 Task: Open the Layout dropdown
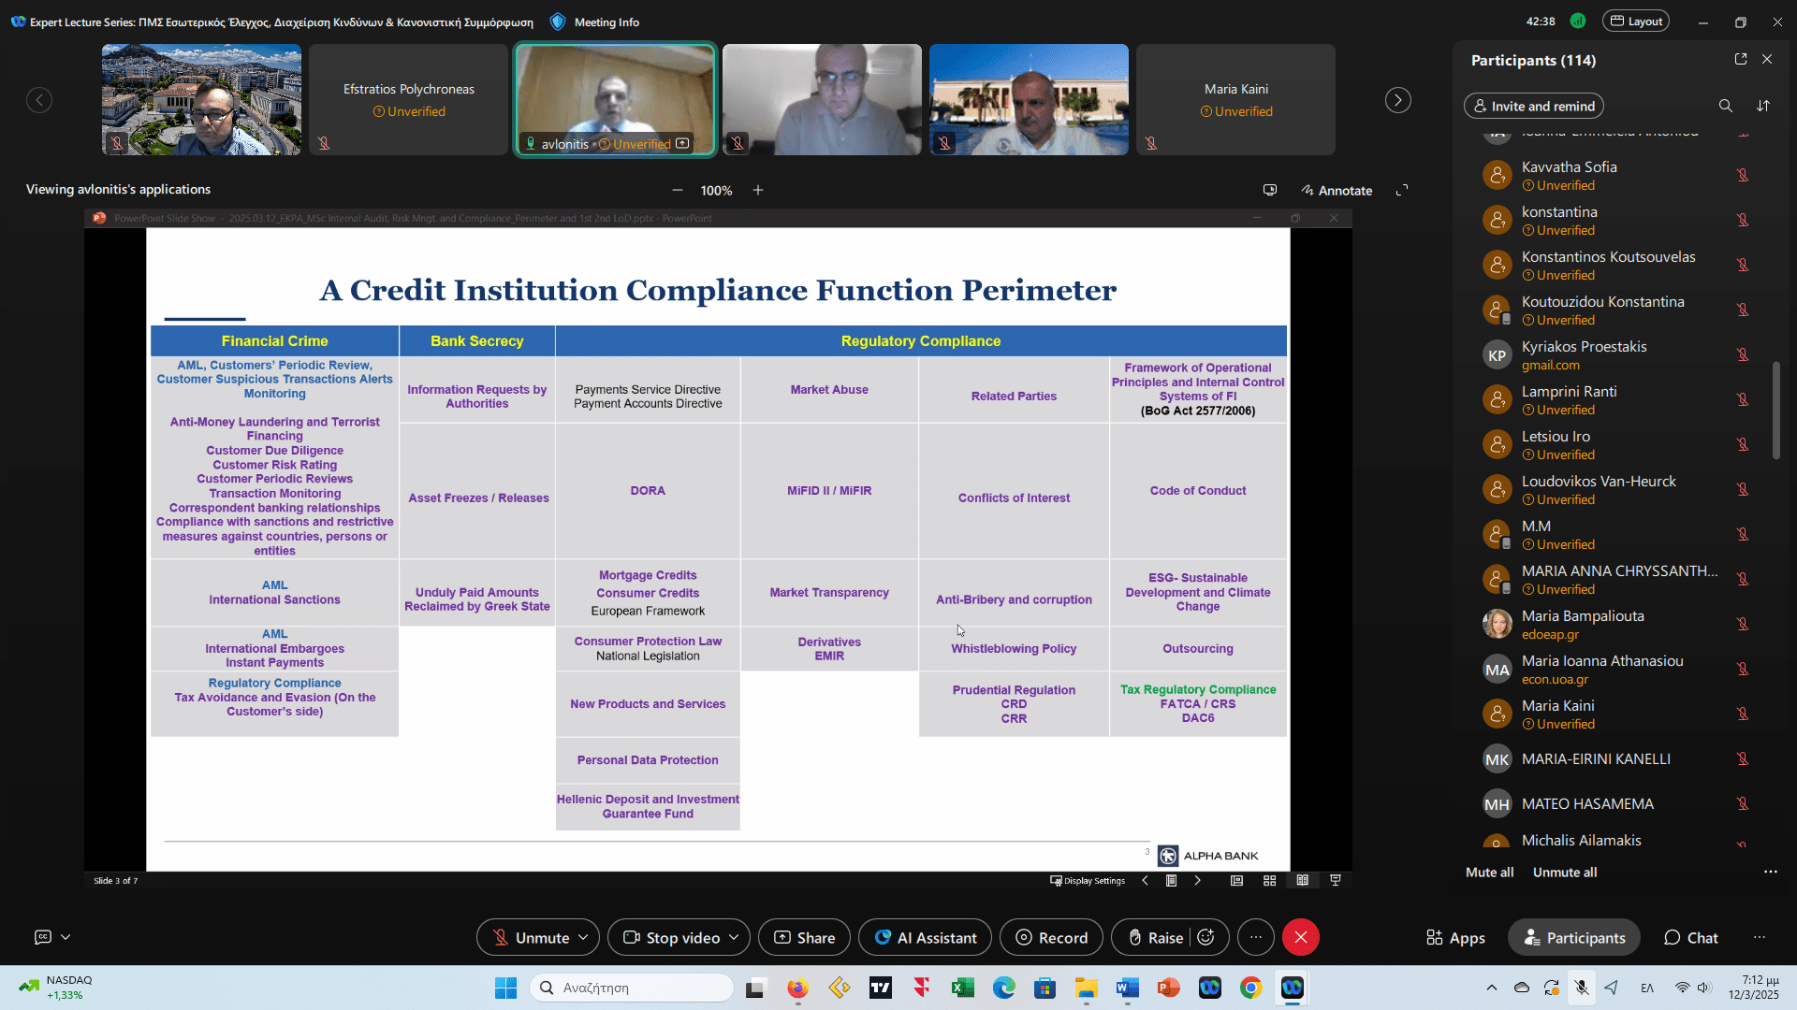point(1635,21)
